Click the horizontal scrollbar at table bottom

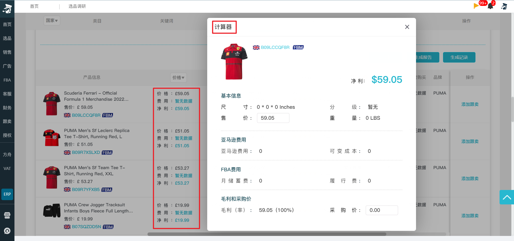tap(267, 234)
